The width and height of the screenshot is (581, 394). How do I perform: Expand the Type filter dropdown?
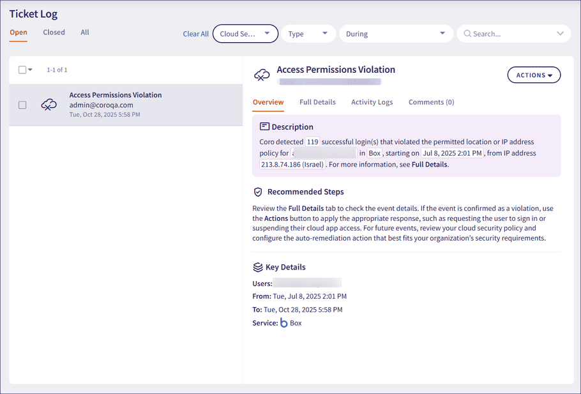click(308, 34)
